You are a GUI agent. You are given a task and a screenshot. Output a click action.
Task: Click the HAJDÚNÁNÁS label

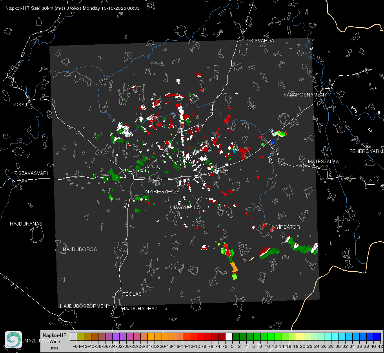pos(26,224)
